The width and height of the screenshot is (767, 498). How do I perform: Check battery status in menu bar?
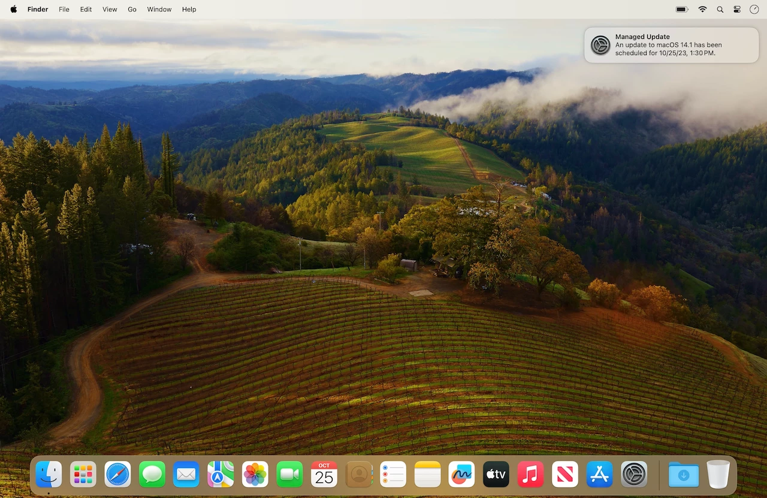pyautogui.click(x=682, y=10)
